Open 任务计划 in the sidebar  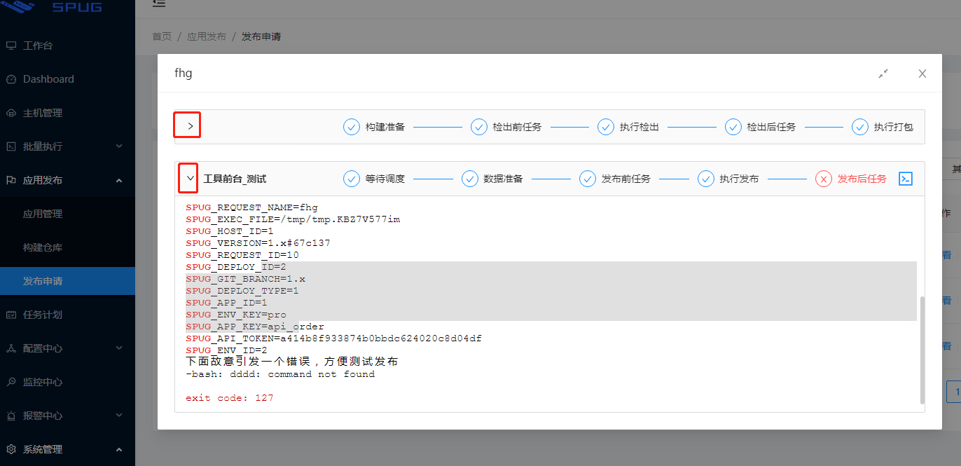point(67,315)
